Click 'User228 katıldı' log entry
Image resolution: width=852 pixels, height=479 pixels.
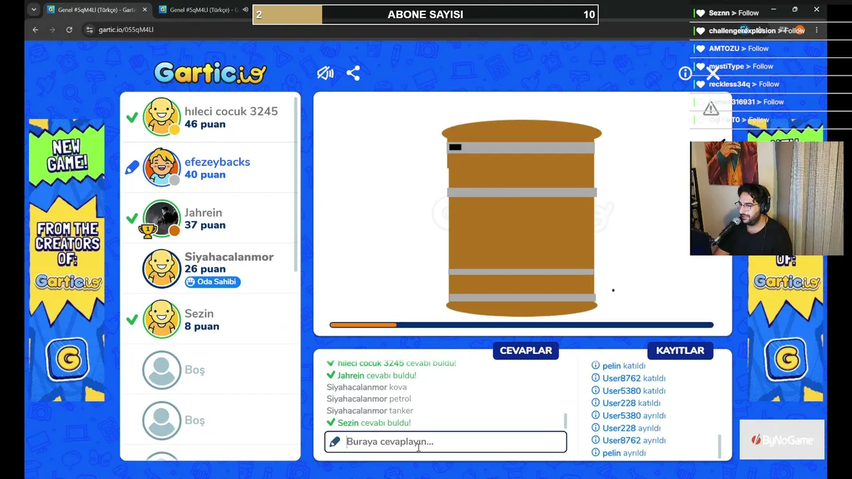(626, 403)
